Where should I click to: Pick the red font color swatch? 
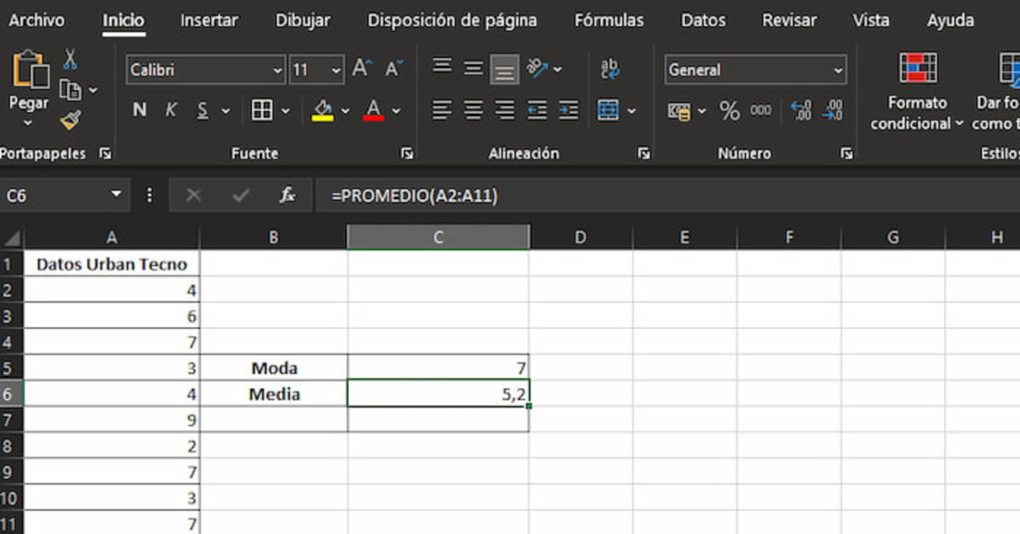click(x=372, y=117)
